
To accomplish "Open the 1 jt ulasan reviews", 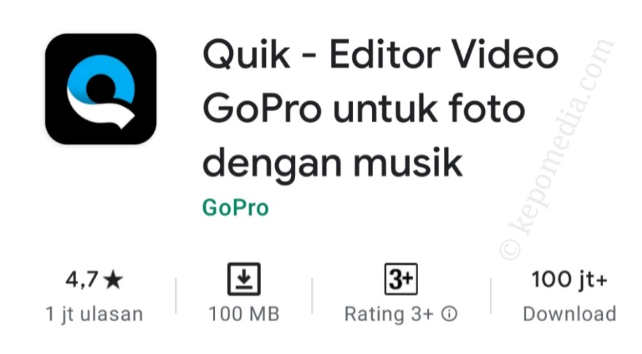I will point(94,314).
